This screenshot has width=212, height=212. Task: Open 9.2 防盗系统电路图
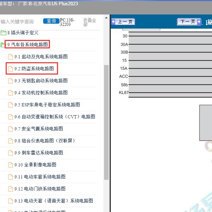34,69
